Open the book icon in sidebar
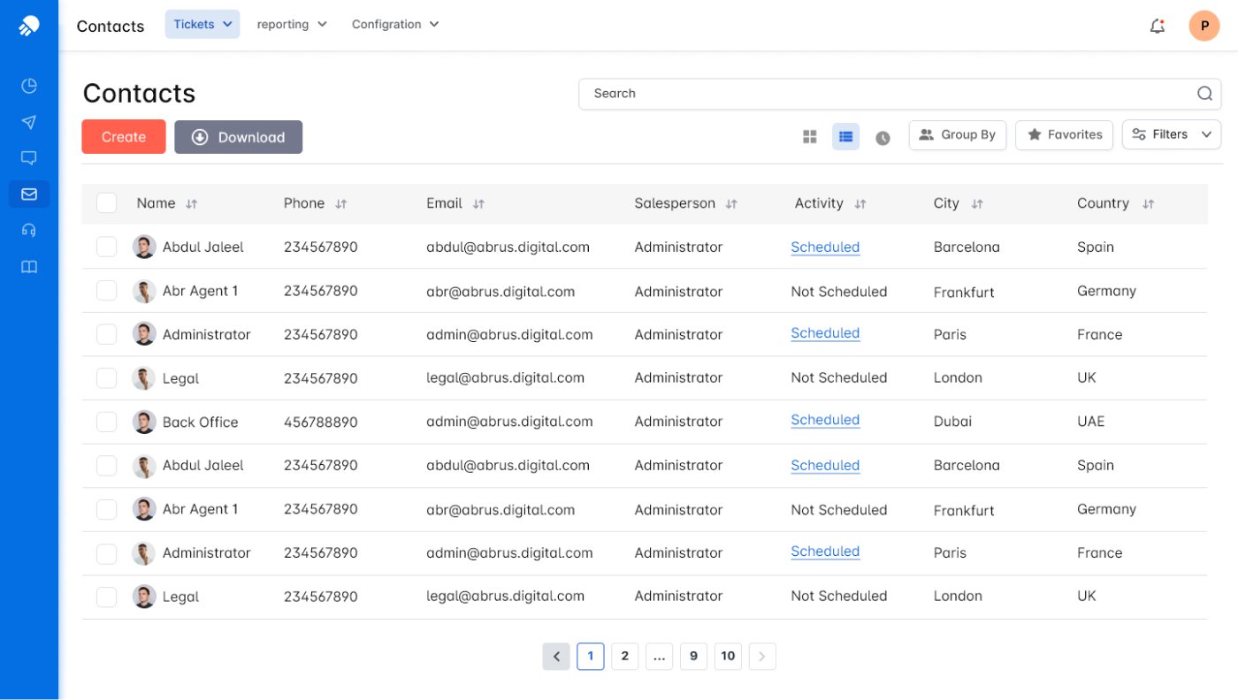 click(x=29, y=267)
